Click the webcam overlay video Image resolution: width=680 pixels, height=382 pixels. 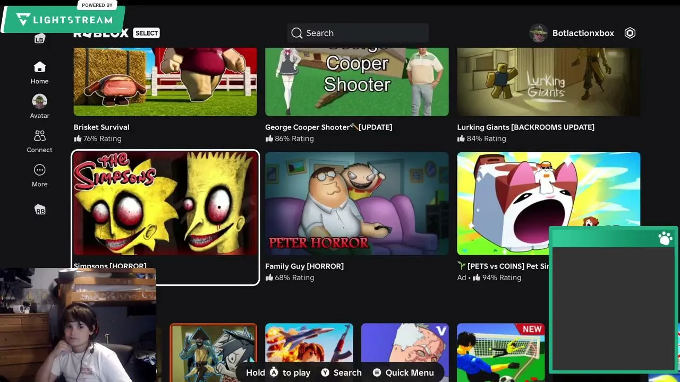click(x=78, y=325)
